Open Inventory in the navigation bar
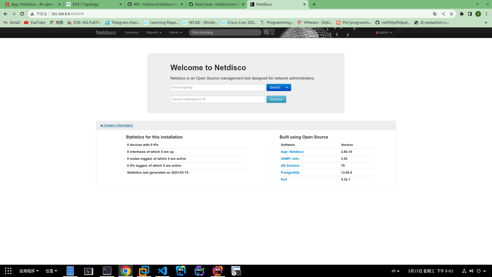 (132, 33)
